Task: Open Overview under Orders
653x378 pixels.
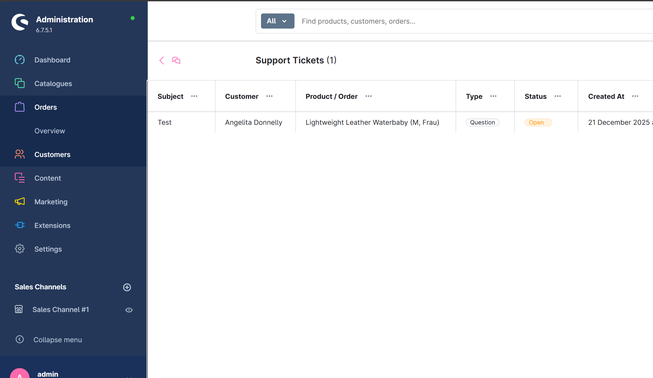Action: (50, 131)
